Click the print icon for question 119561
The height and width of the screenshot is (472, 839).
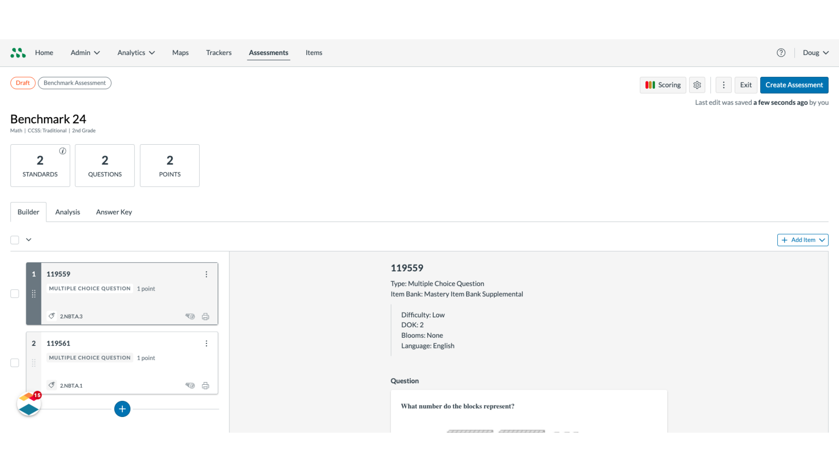(x=206, y=385)
